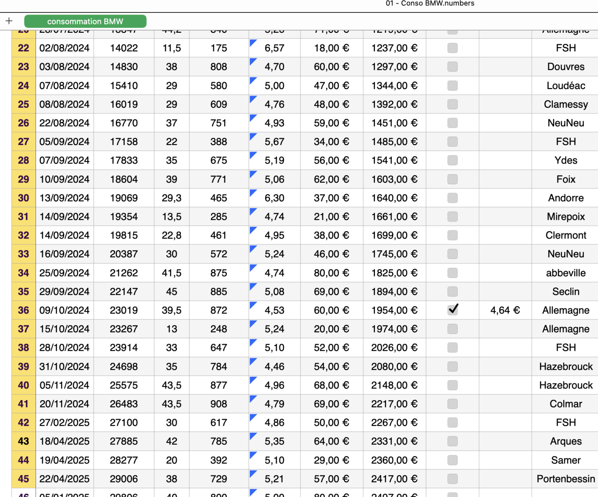
Task: Tick the checkbox in Seclin row
Action: click(x=453, y=292)
